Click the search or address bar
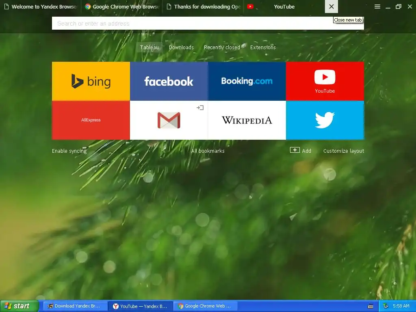This screenshot has height=312, width=416. (x=208, y=23)
